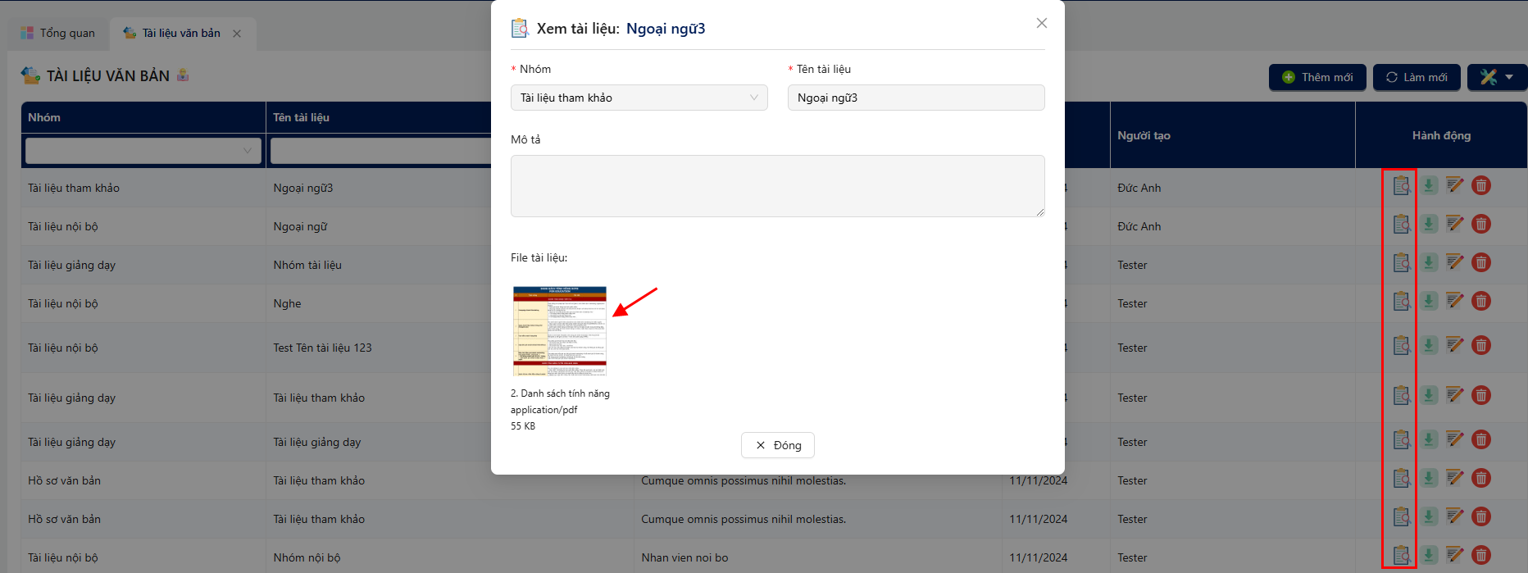1528x573 pixels.
Task: Delete the Nhóm nội bộ document
Action: [x=1481, y=555]
